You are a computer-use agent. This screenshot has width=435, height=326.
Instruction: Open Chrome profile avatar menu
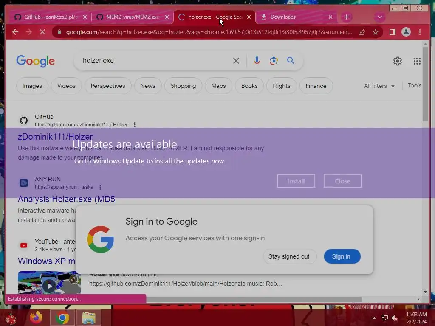[406, 32]
